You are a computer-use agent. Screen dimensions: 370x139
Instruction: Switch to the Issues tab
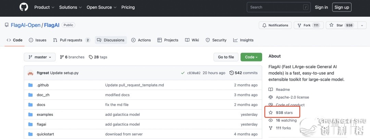38,40
